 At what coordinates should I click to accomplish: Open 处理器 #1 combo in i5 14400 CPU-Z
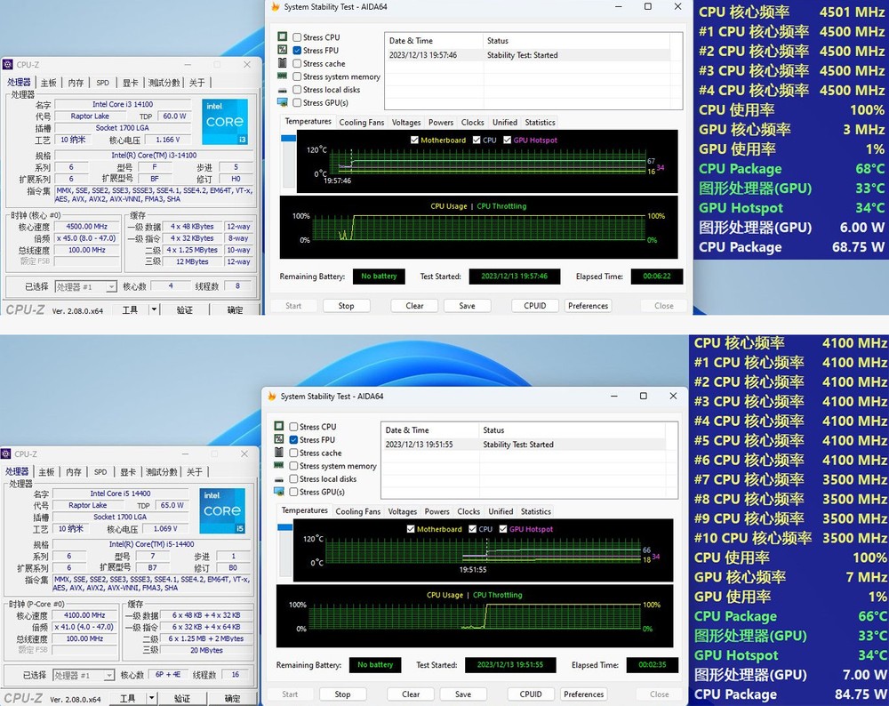point(84,676)
